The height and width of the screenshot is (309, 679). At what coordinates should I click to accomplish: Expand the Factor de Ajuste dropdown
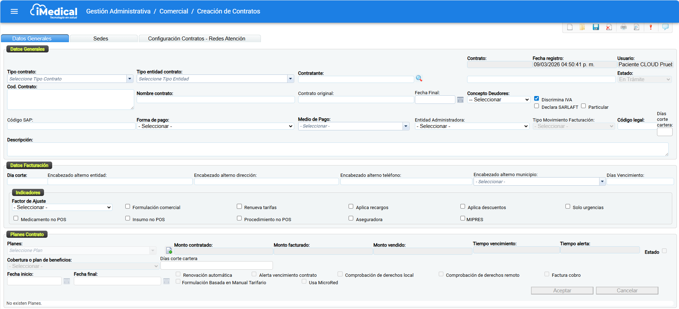pyautogui.click(x=62, y=207)
